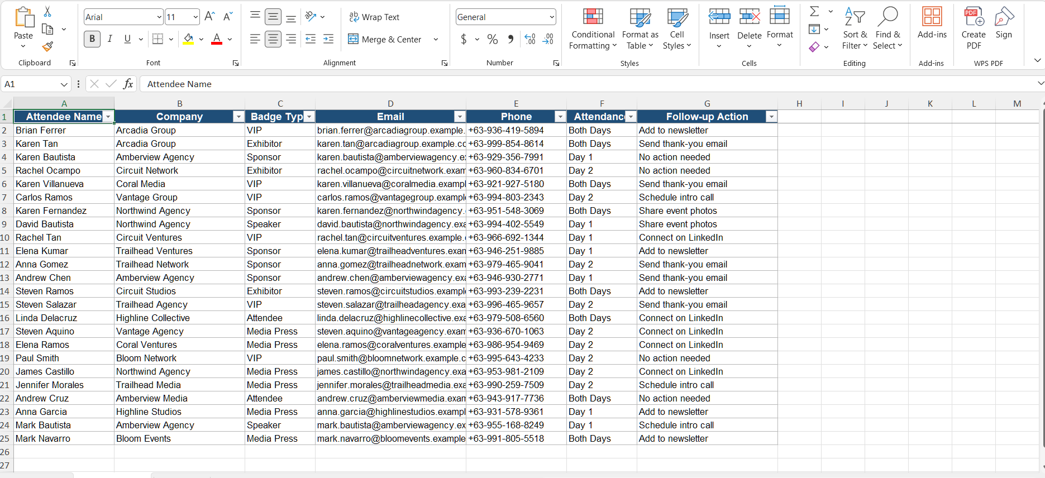Toggle Bold formatting
1045x478 pixels.
point(92,39)
